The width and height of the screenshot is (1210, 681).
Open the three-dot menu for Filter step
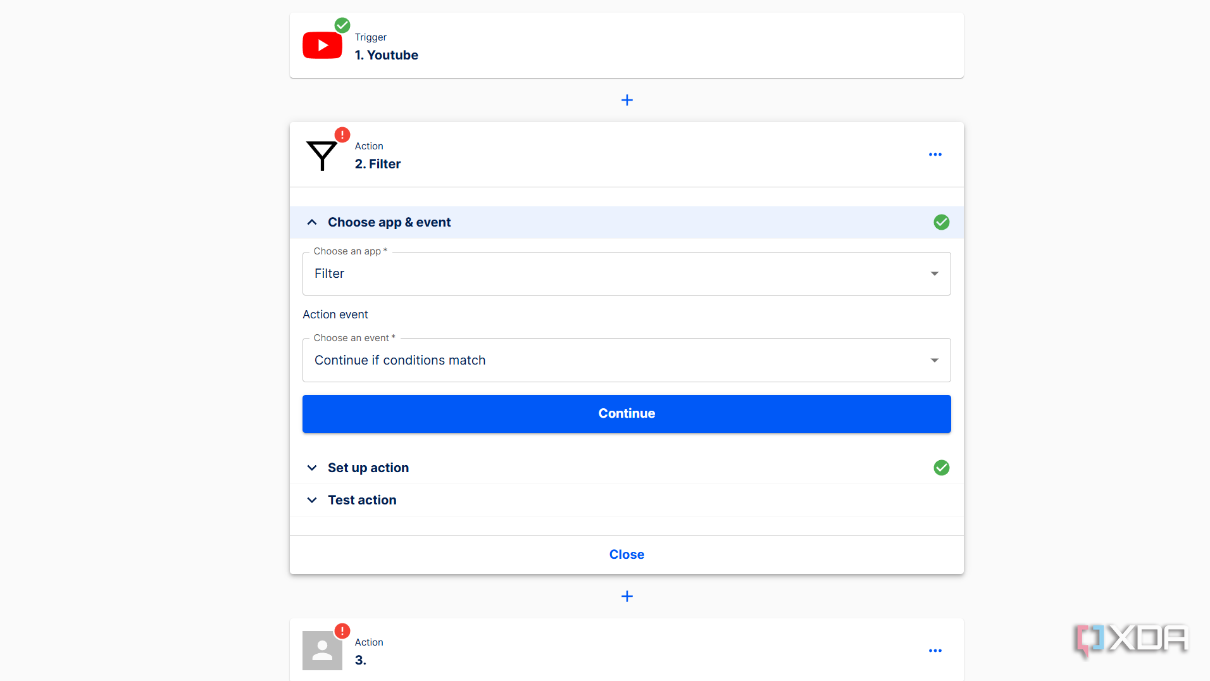935,154
